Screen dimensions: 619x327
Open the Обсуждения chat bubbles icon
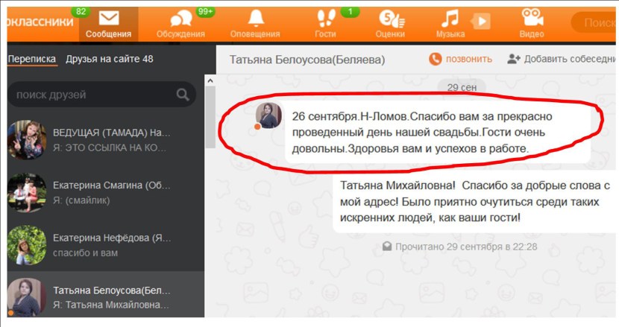point(180,19)
